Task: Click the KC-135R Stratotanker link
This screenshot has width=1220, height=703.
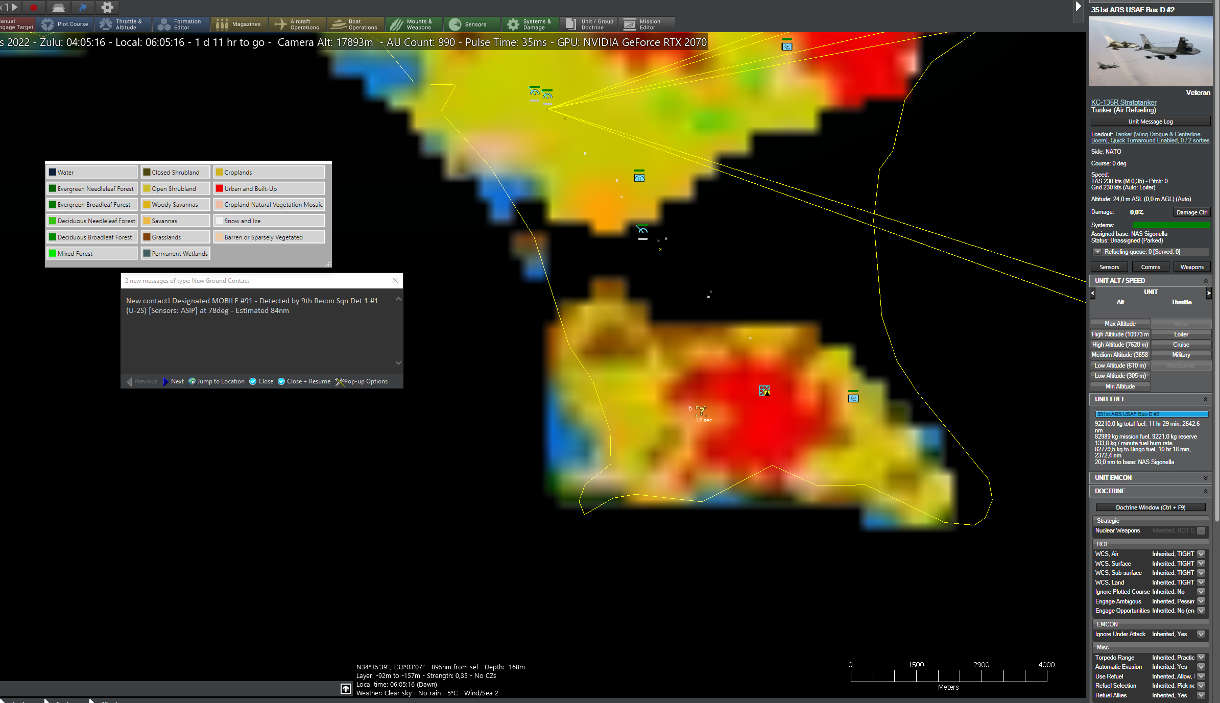Action: click(1123, 102)
